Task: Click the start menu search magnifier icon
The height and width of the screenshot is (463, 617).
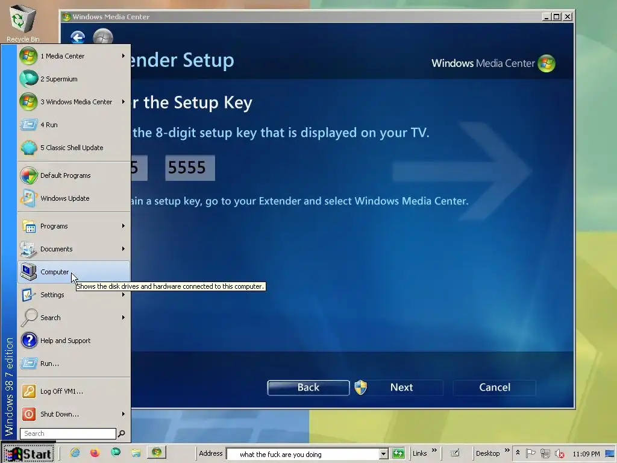Action: coord(122,433)
